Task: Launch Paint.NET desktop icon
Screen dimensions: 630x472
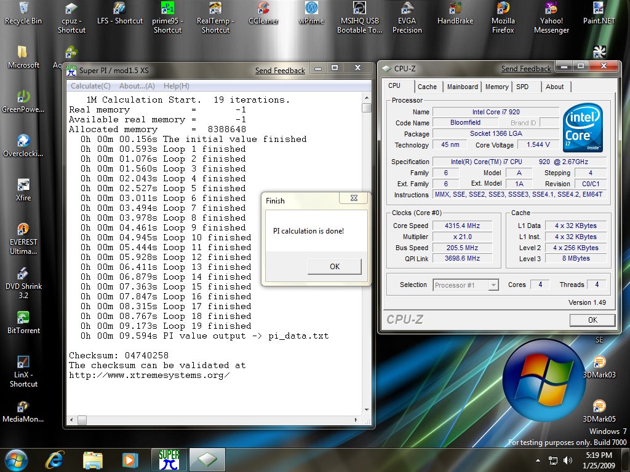Action: [599, 14]
